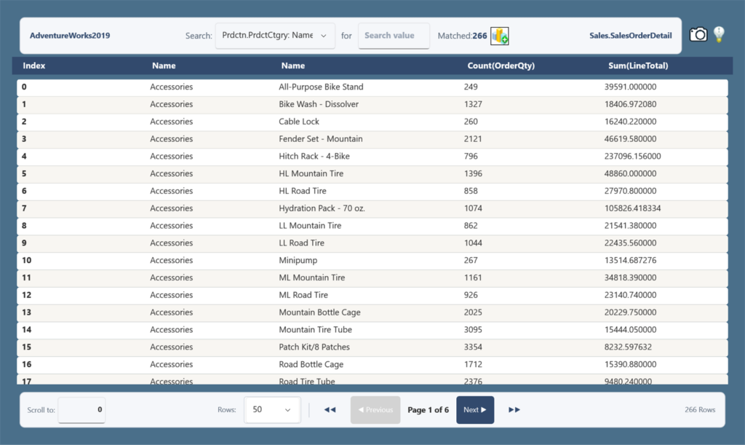
Task: Click row index 0
Action: [x=24, y=87]
